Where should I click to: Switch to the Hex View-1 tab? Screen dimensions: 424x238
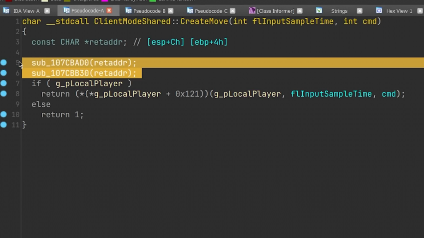399,11
